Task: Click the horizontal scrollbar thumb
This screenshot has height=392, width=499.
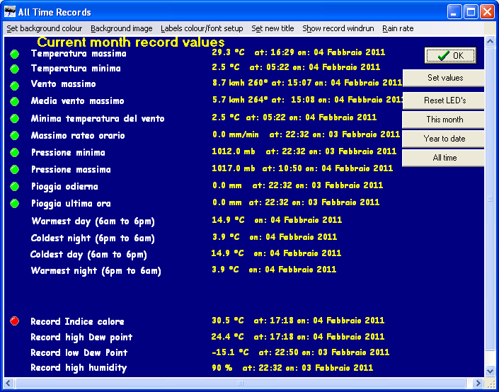Action: coord(241,383)
